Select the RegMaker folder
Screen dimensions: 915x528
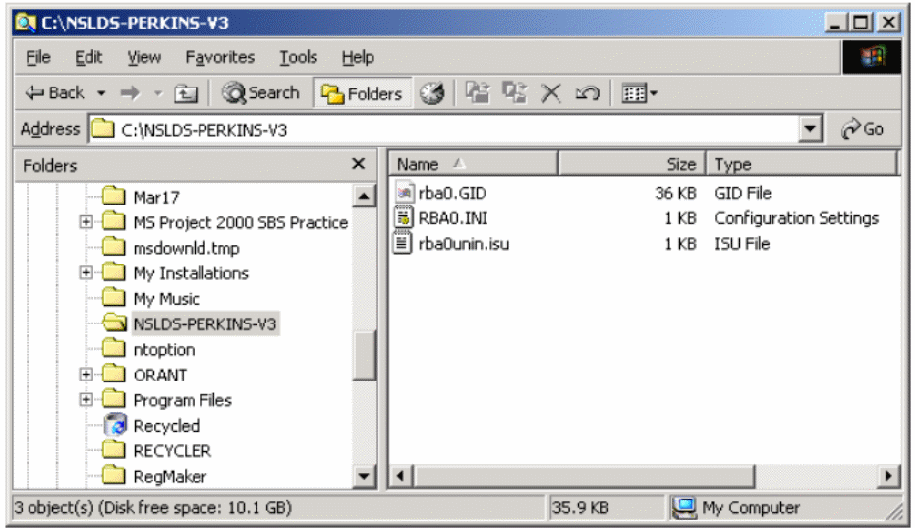point(170,477)
